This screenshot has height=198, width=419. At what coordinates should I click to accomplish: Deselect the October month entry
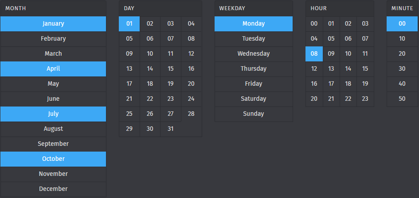53,159
